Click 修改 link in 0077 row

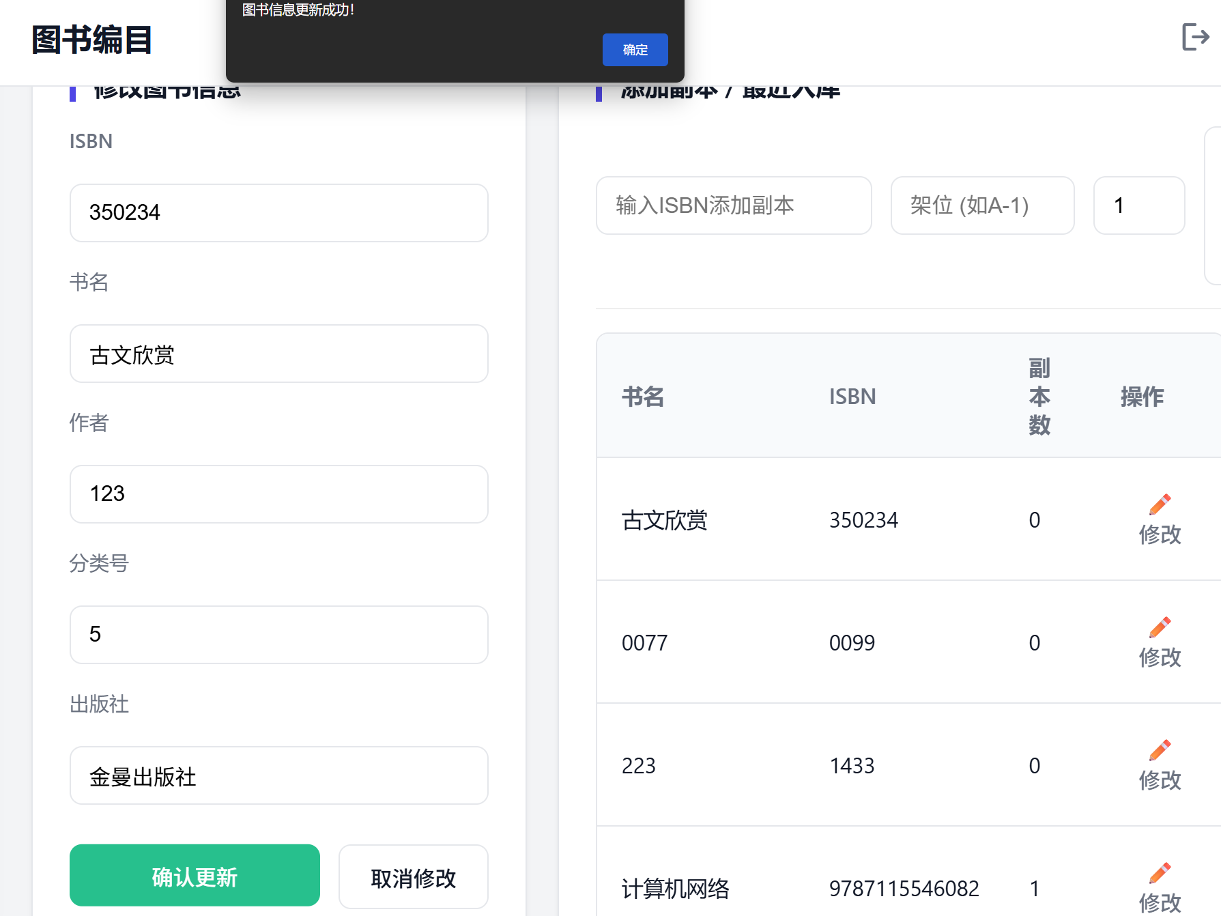(1160, 657)
